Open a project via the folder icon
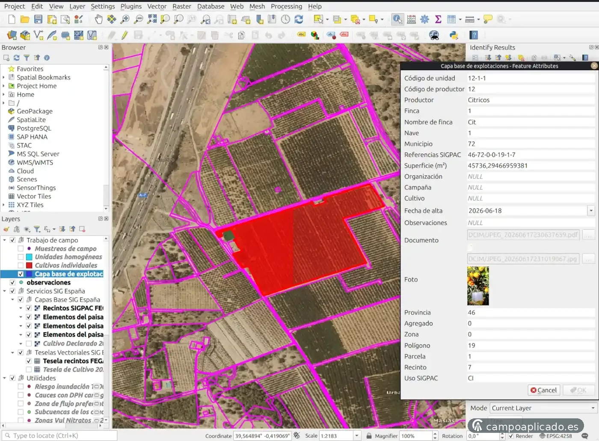This screenshot has width=599, height=441. pyautogui.click(x=25, y=19)
